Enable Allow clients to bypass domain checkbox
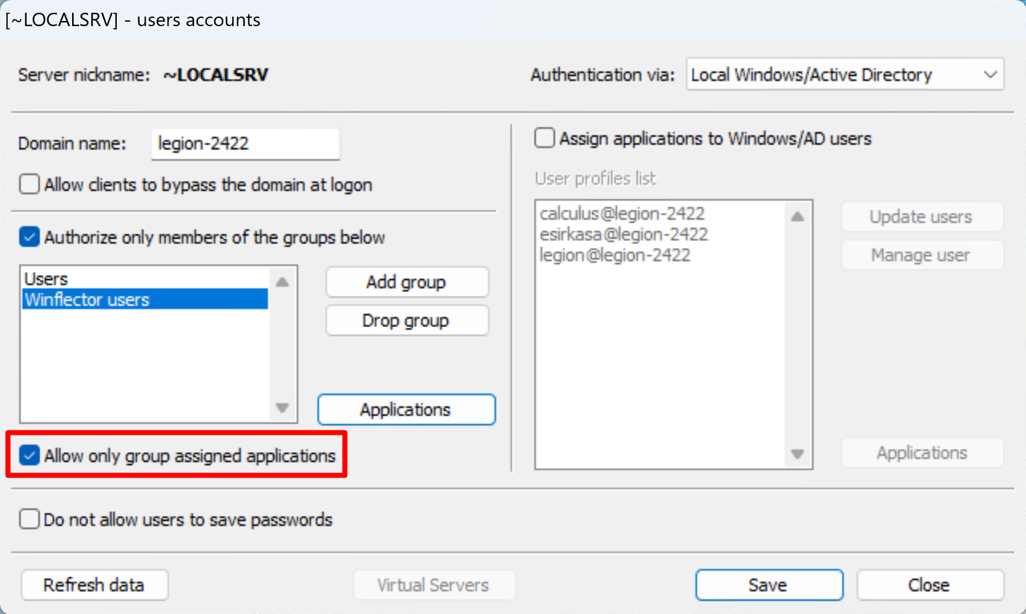1026x614 pixels. pyautogui.click(x=29, y=185)
